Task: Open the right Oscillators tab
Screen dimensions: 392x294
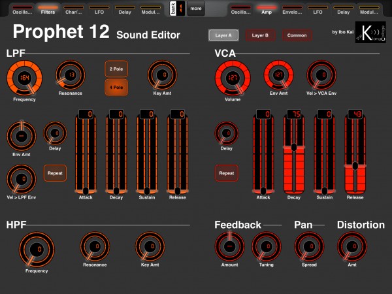Action: coord(240,10)
